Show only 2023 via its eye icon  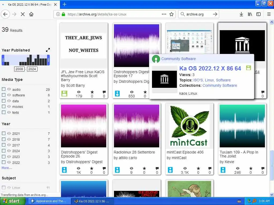[9, 156]
